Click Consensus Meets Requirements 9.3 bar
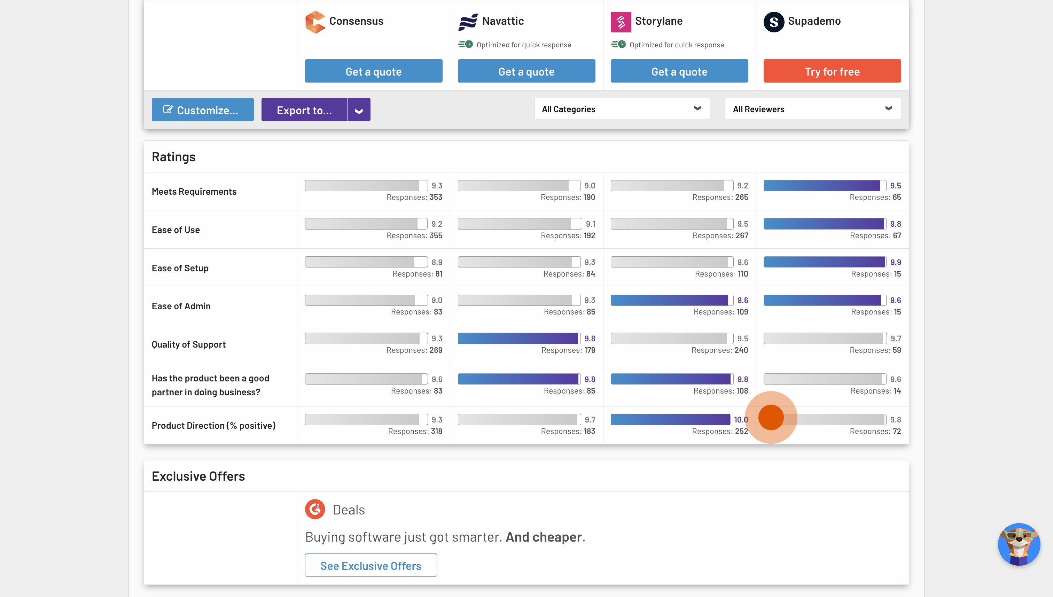Screen dimensions: 1053x597 [366, 186]
